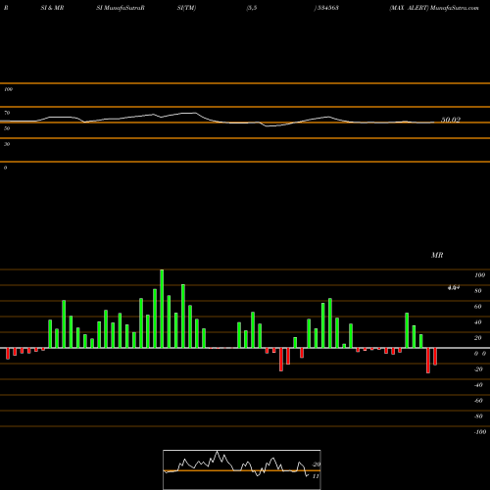Click the 40 label on the MR axis
490x490 pixels.
click(478, 322)
